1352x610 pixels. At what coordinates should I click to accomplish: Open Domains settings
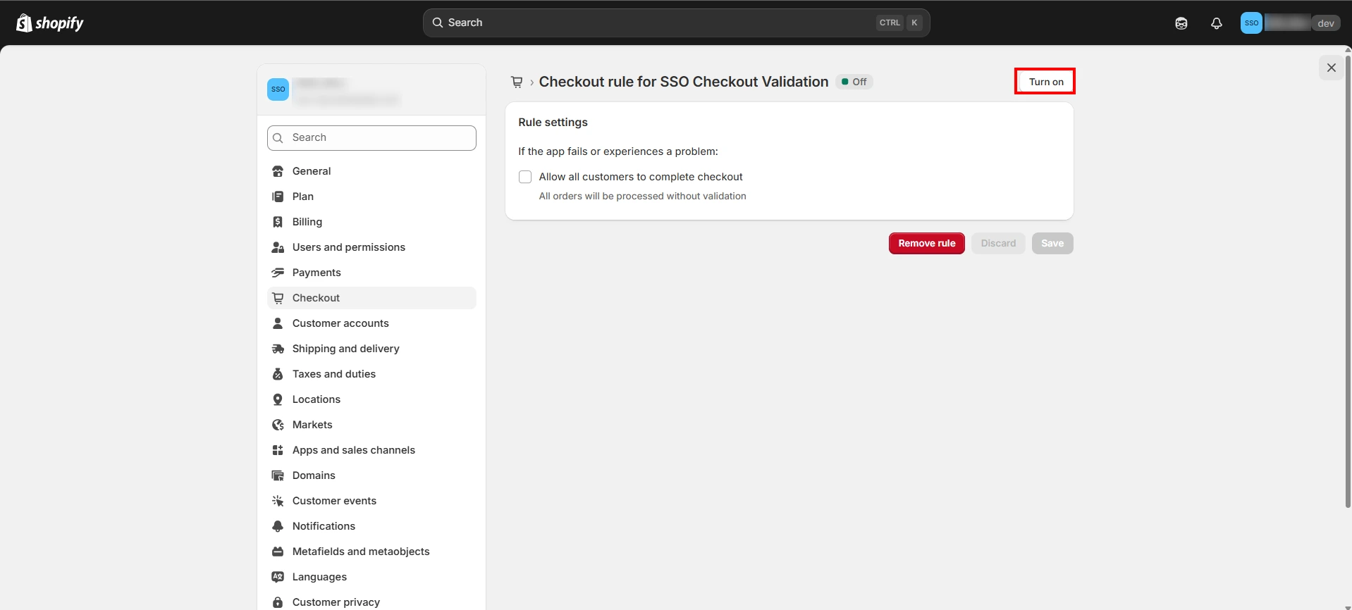pyautogui.click(x=371, y=475)
